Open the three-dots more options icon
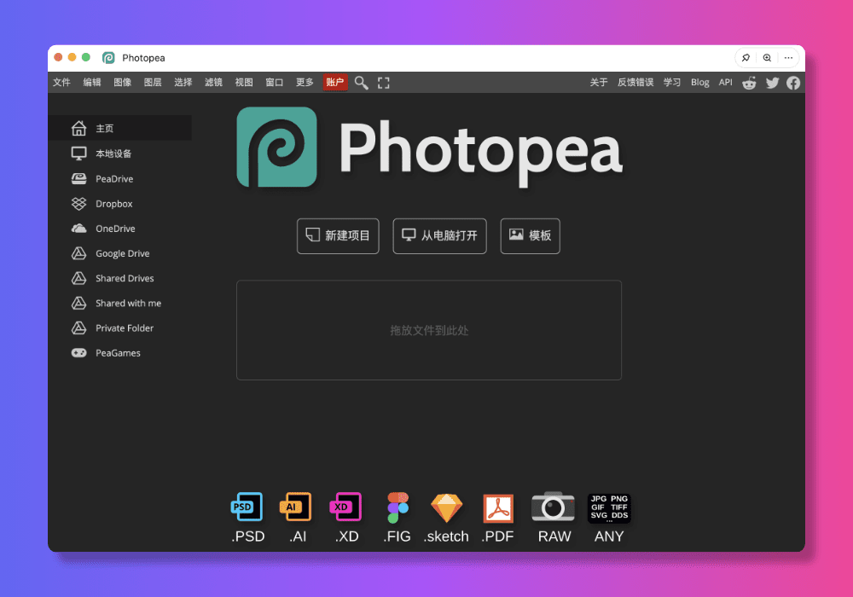The image size is (853, 597). click(x=788, y=58)
